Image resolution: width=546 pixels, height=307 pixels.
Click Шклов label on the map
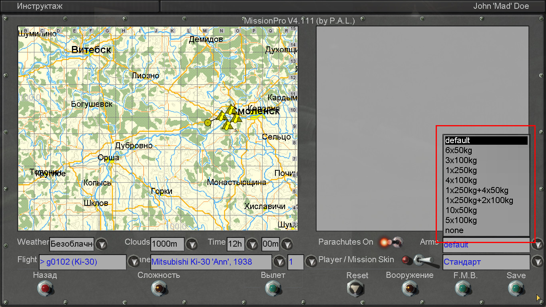pyautogui.click(x=96, y=203)
